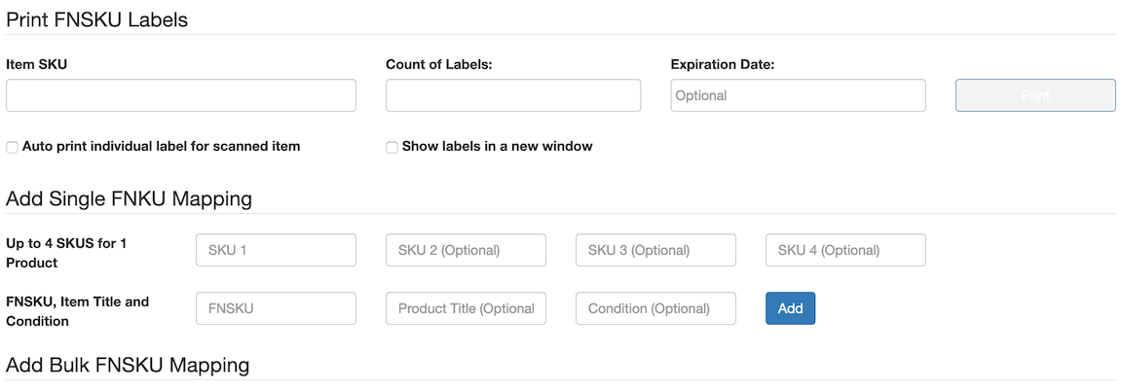Click into the SKU 4 (Optional) field

coord(845,250)
